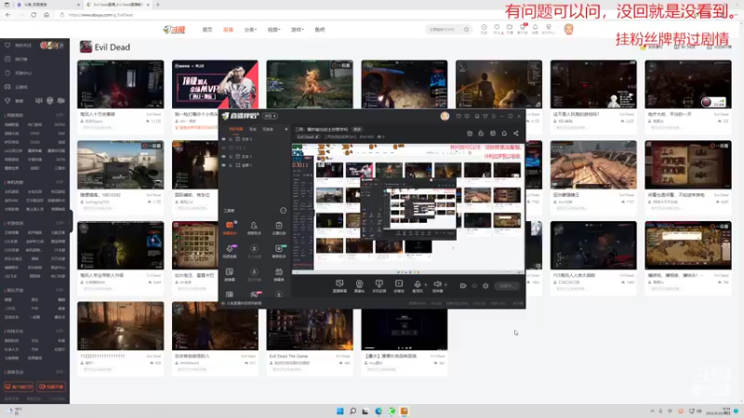Click speaker icon in streaming app bottom bar

[437, 285]
